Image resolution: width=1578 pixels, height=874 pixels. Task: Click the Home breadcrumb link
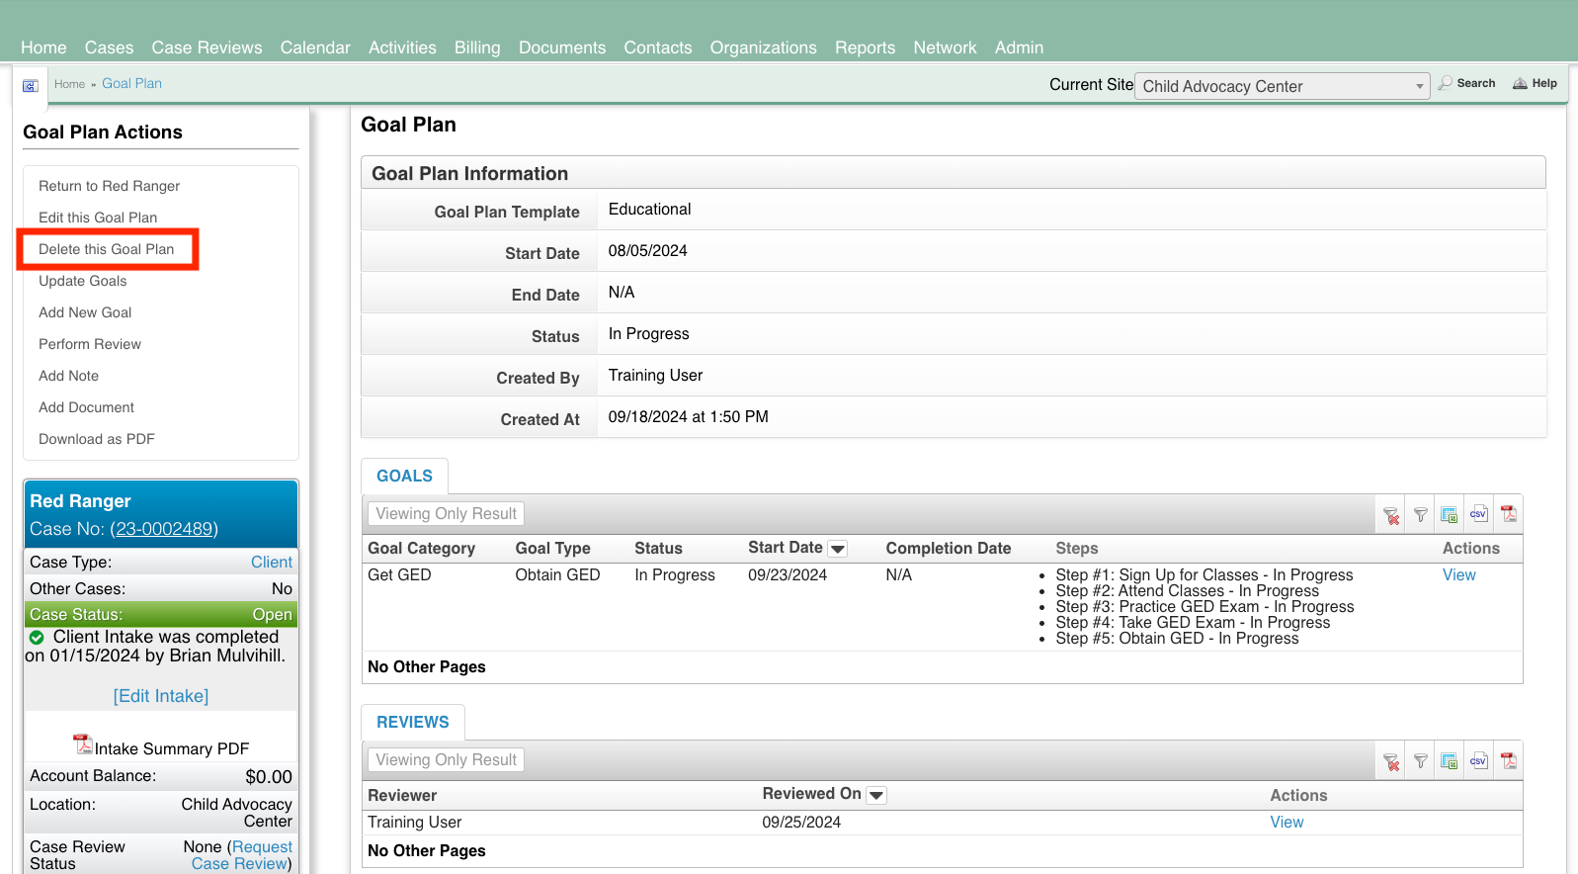69,84
